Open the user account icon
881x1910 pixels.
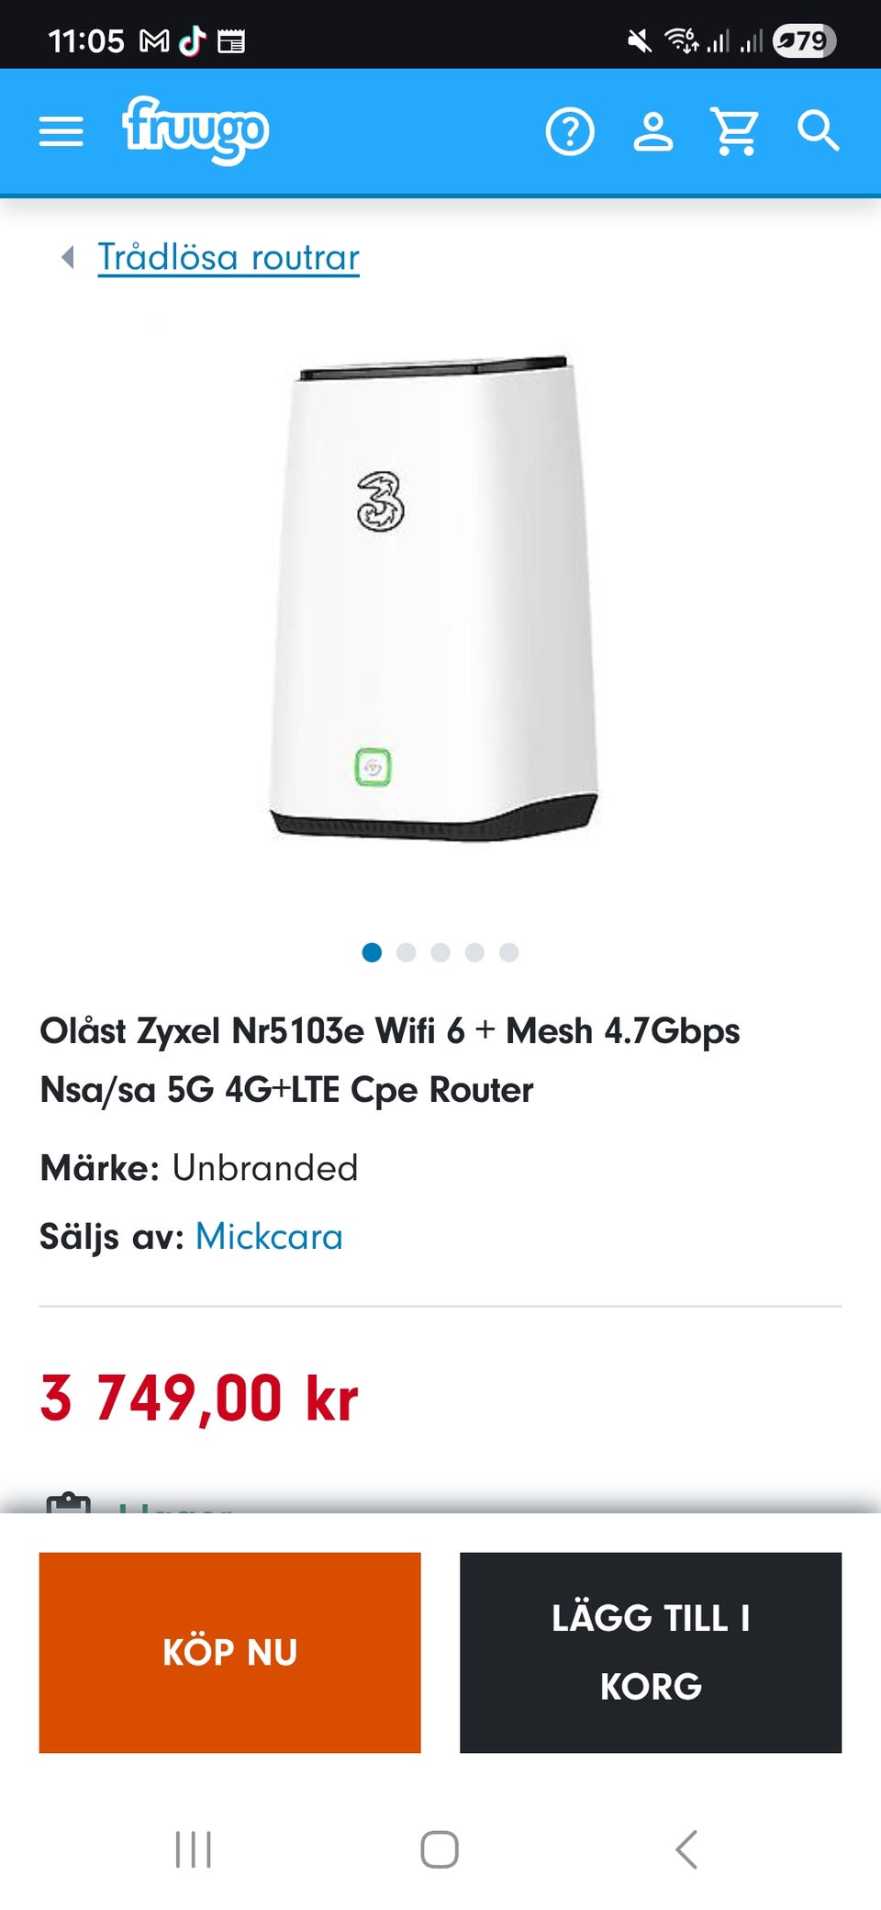click(652, 131)
